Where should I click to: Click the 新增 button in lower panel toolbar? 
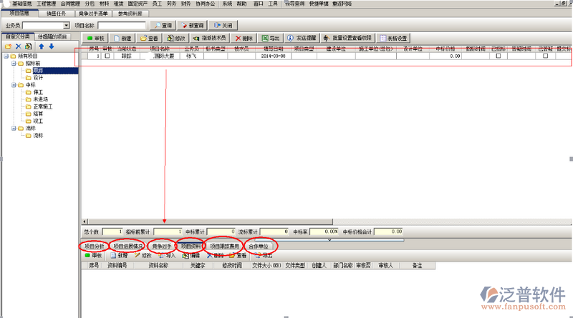click(119, 255)
